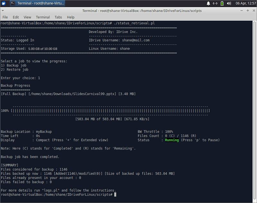Click 'Files already present in your account : 0'
257x203 pixels.
coord(41,178)
